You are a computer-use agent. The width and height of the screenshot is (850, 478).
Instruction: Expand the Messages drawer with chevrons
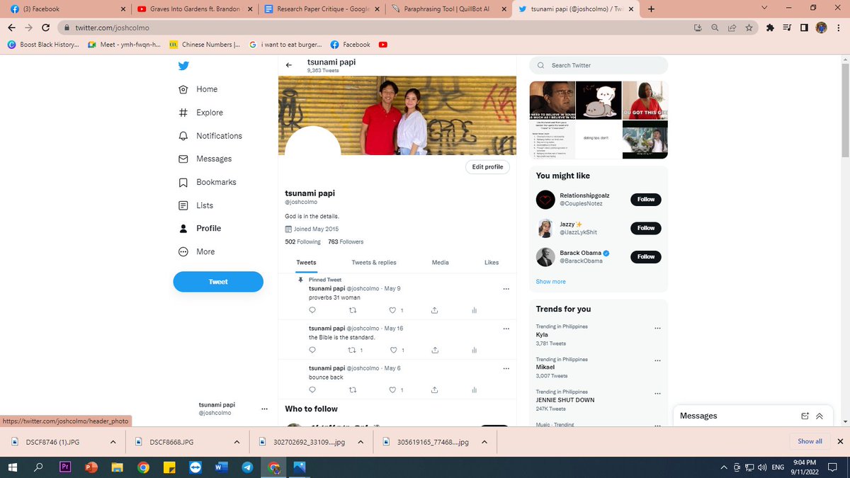pyautogui.click(x=820, y=416)
